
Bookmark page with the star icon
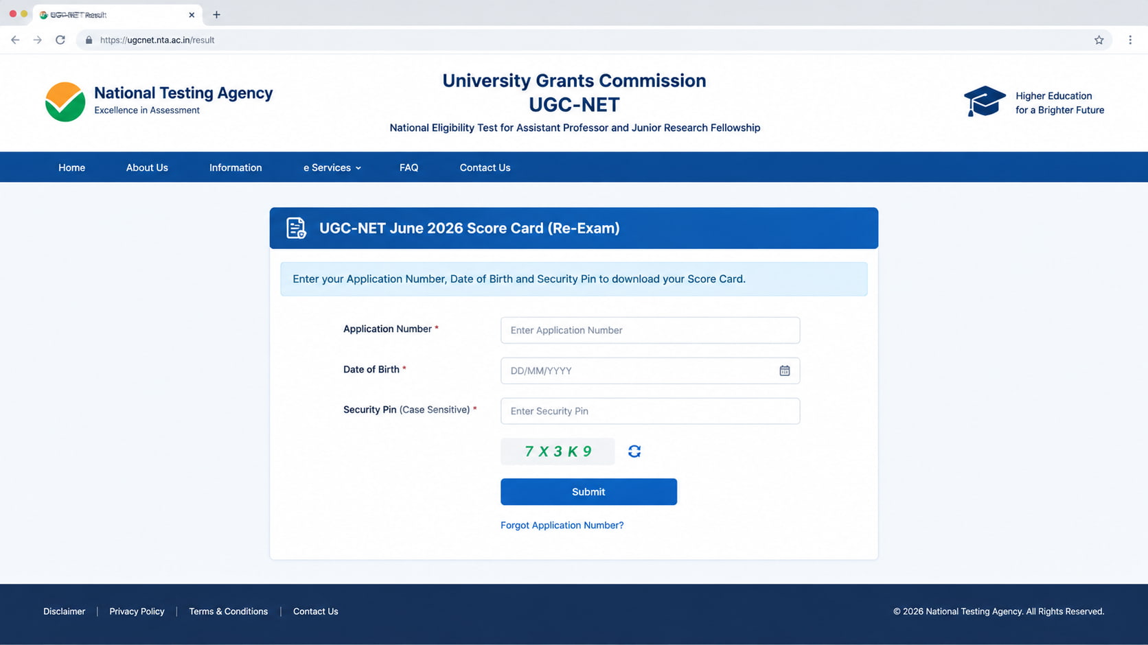tap(1099, 40)
